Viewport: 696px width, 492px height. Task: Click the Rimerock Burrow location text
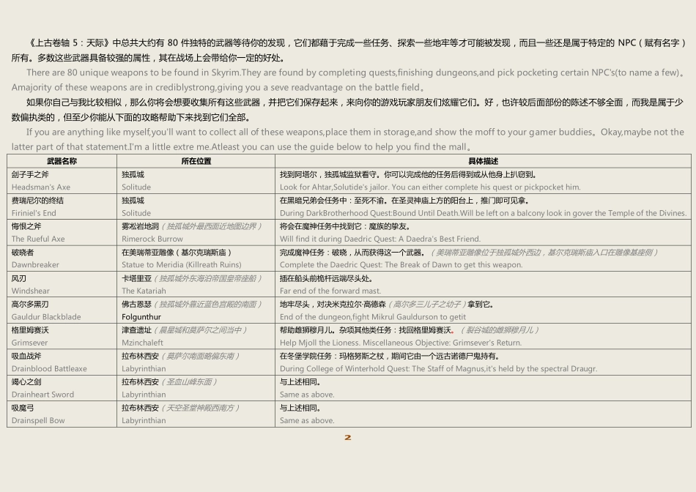coord(152,239)
